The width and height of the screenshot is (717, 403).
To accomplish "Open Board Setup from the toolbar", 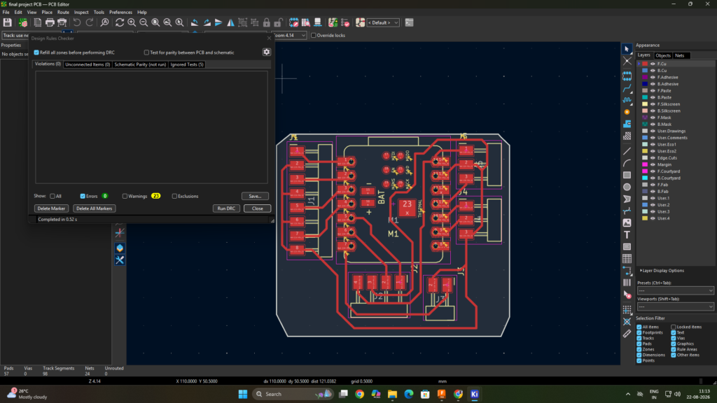I will [x=23, y=22].
